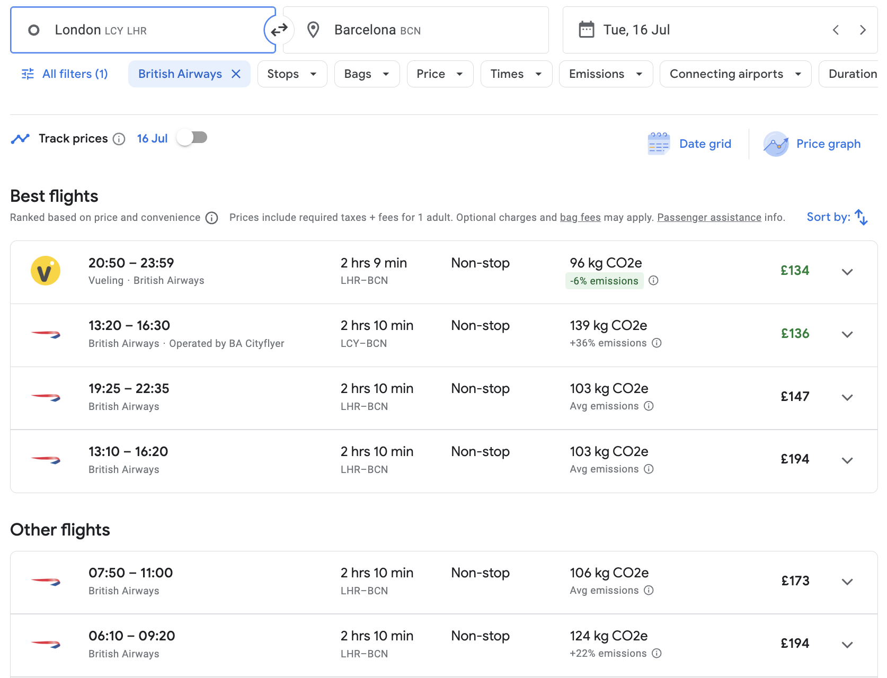Open Track prices info icon
Image resolution: width=887 pixels, height=678 pixels.
pyautogui.click(x=119, y=139)
